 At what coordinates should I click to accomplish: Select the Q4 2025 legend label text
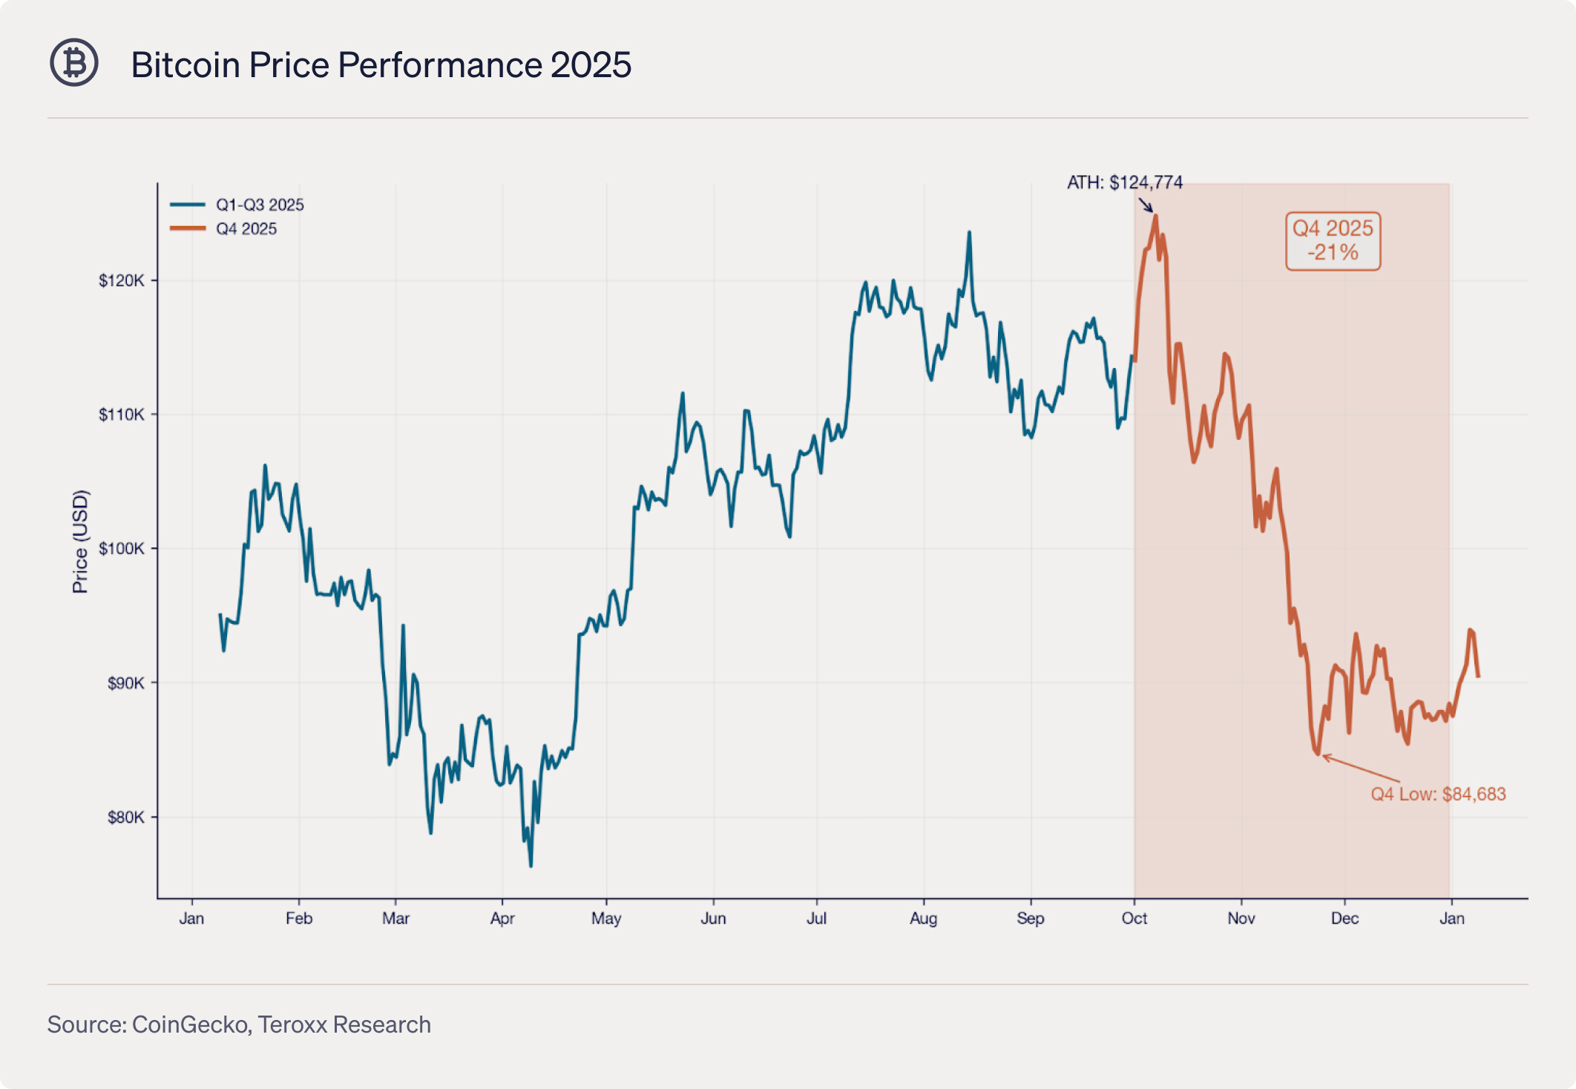point(246,228)
